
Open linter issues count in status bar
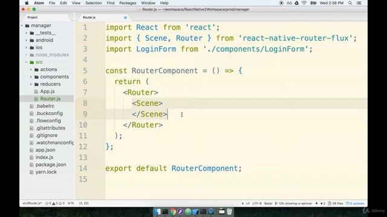[55, 204]
